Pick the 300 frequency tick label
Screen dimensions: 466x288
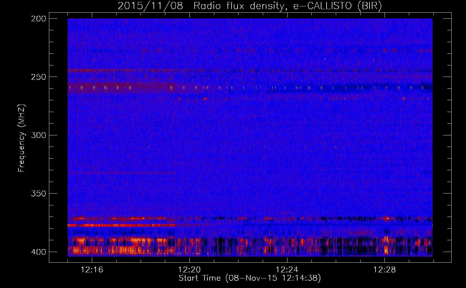38,135
